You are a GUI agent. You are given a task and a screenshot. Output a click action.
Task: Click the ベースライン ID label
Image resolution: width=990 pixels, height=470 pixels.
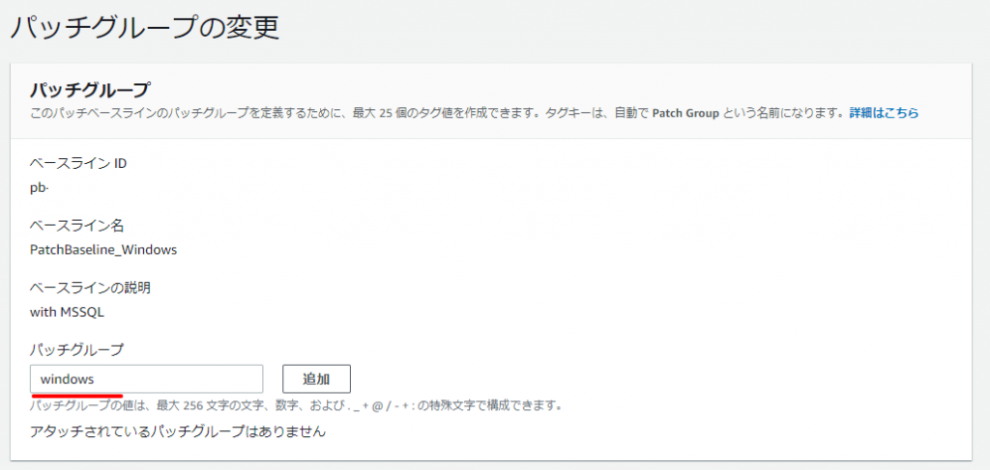pos(78,164)
